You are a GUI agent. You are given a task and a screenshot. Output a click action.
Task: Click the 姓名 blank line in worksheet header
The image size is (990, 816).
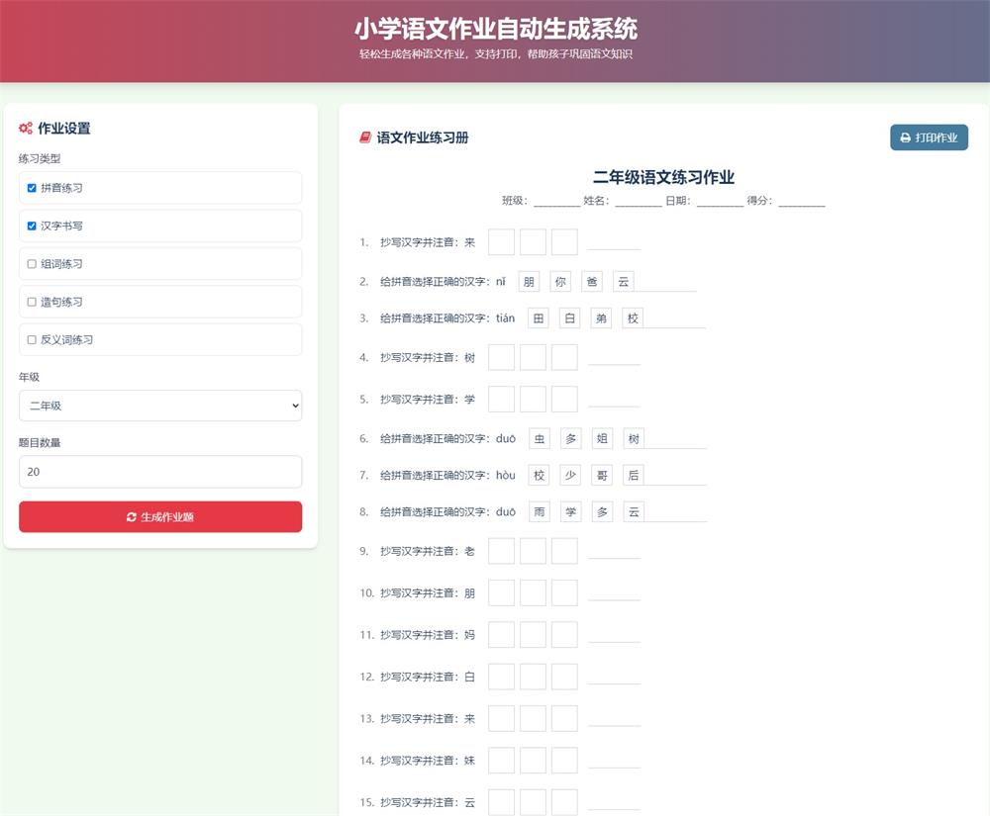(639, 202)
